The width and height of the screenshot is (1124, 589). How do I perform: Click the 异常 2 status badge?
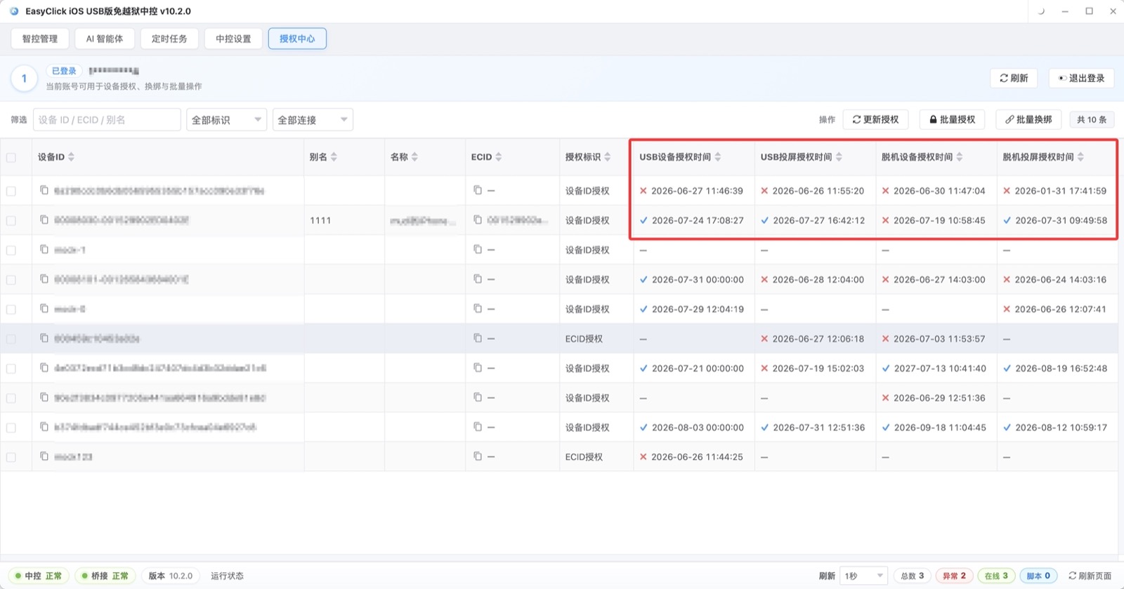[x=954, y=576]
